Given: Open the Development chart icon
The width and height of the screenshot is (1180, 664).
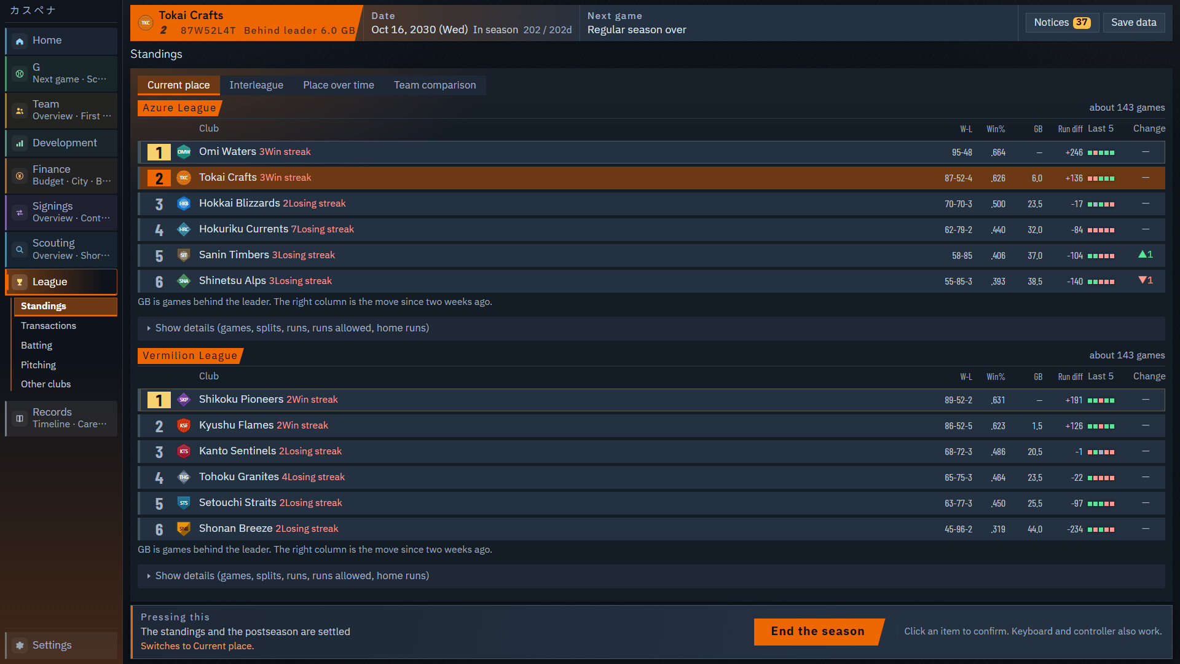Looking at the screenshot, I should (x=20, y=143).
